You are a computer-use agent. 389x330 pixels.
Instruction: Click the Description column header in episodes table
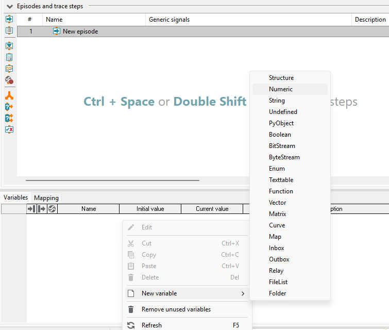tap(370, 20)
